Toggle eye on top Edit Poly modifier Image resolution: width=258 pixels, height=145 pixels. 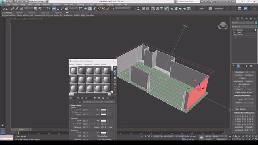233,30
